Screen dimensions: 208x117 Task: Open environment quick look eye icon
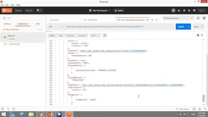(x=198, y=18)
